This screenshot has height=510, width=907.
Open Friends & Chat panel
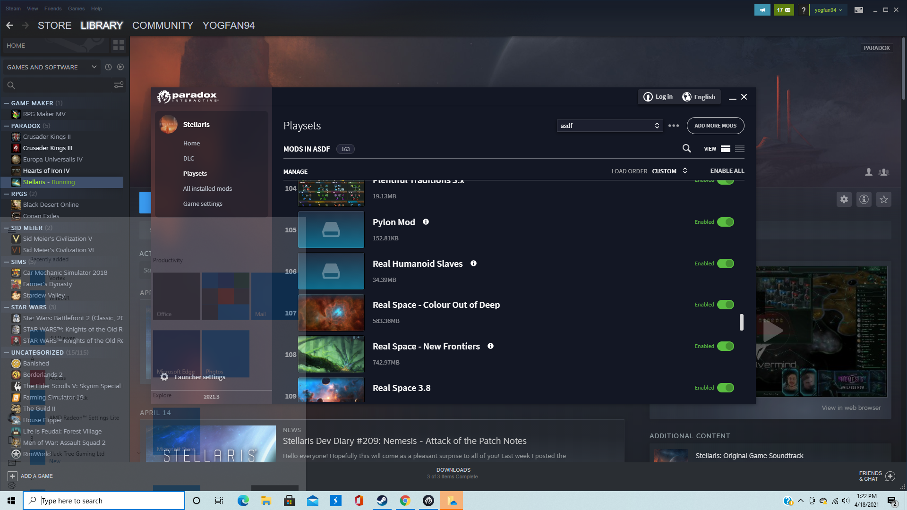click(x=877, y=476)
